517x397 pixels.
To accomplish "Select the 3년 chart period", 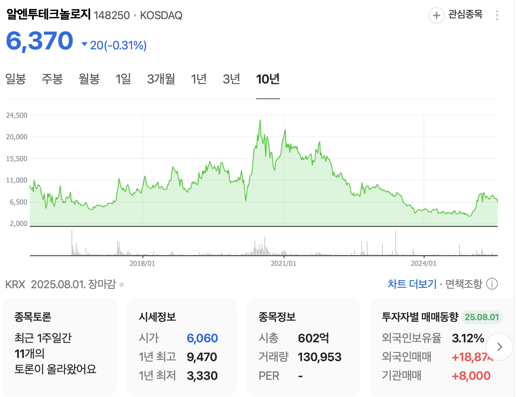I will coord(231,79).
